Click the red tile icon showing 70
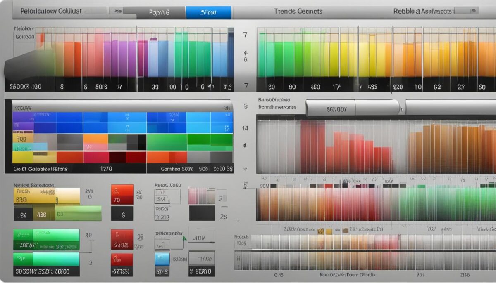Viewport: 496px width, 283px height. (121, 195)
